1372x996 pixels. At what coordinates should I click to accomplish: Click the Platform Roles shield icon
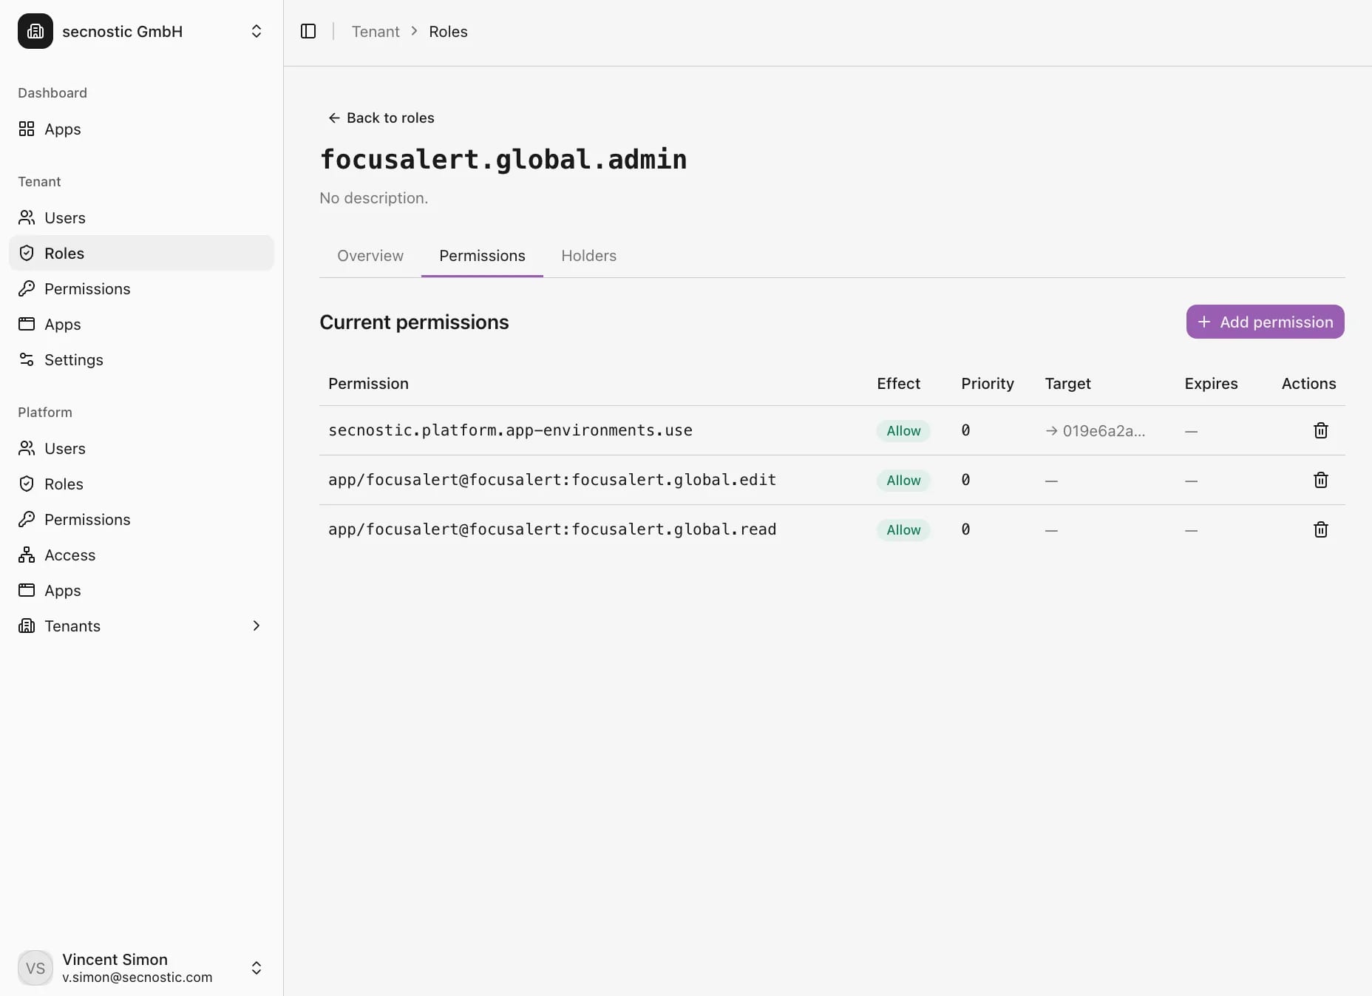[27, 484]
